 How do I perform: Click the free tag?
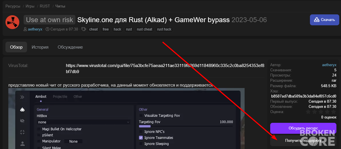pos(106,29)
